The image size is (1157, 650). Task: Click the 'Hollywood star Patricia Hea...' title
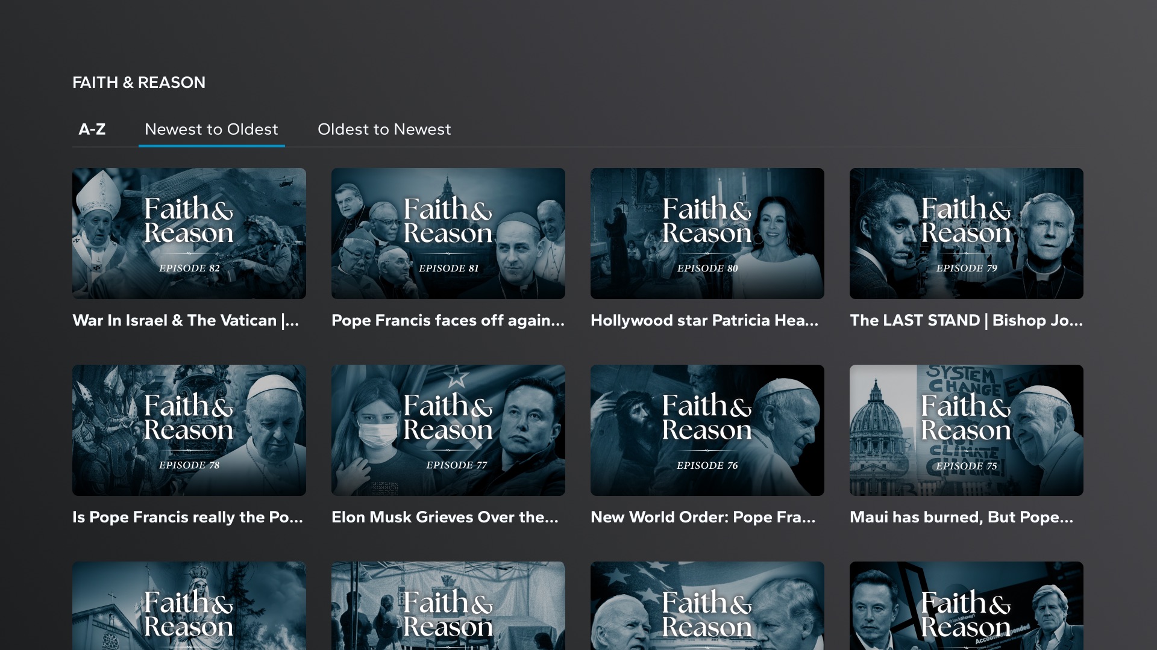tap(704, 321)
